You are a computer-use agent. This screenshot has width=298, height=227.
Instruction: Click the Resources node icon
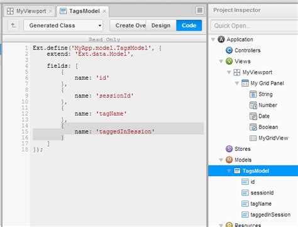click(229, 225)
